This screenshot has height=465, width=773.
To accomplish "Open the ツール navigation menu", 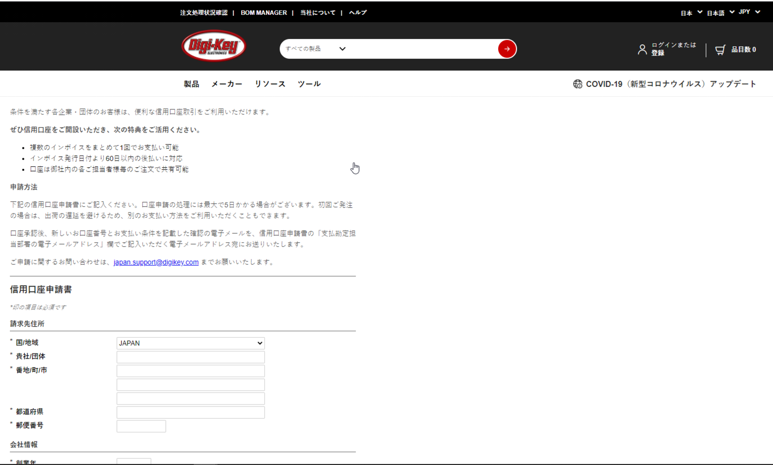I will [x=309, y=83].
